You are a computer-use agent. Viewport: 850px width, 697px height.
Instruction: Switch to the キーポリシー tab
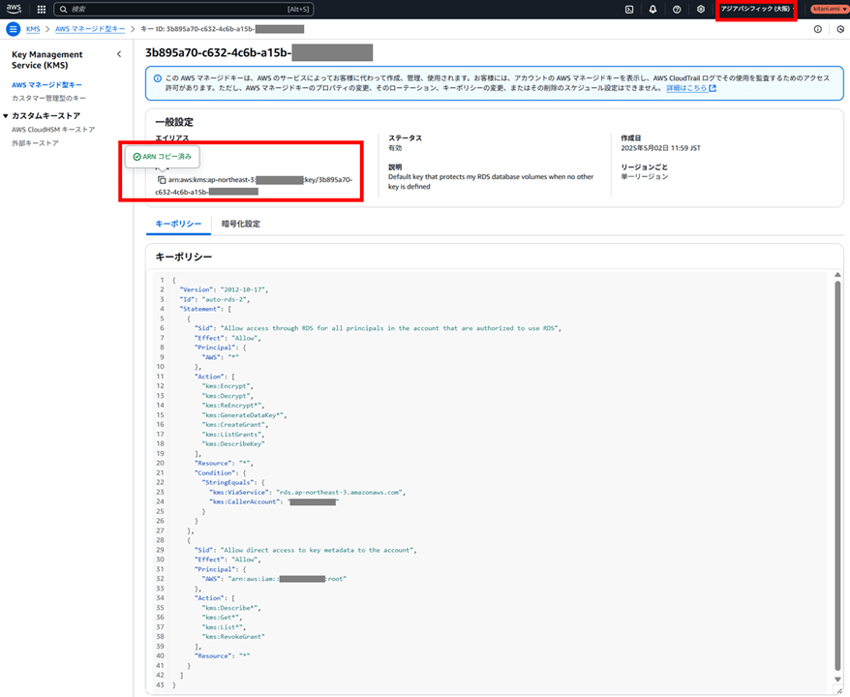(x=178, y=224)
